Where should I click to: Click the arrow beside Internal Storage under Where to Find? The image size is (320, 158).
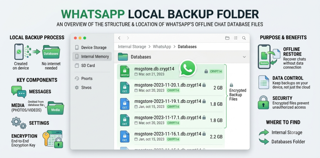pos(264,132)
